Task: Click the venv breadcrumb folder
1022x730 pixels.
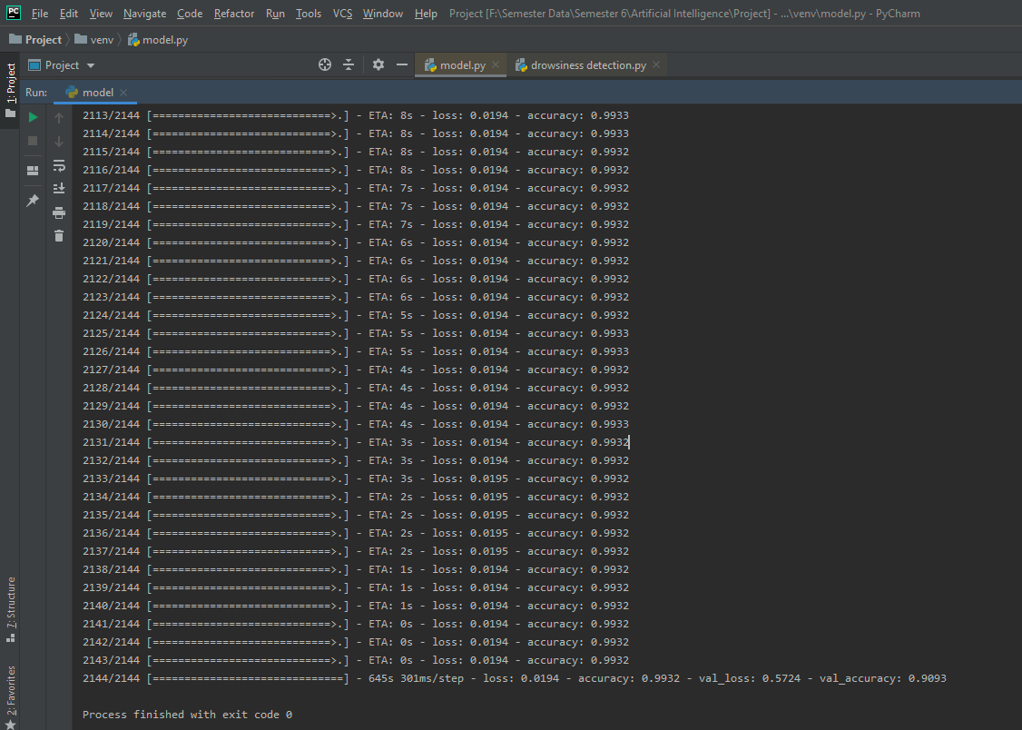Action: 94,40
